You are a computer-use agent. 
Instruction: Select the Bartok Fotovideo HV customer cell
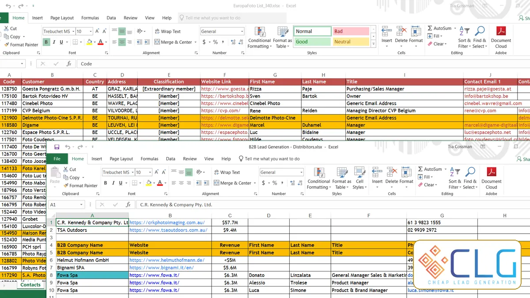(52, 96)
